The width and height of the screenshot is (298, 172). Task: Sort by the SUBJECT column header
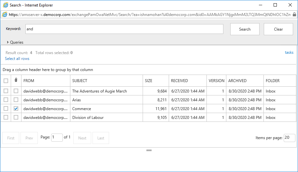[x=80, y=81]
